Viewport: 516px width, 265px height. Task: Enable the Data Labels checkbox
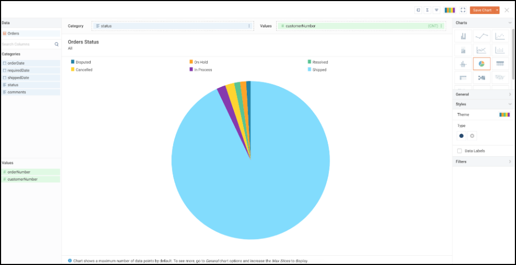click(459, 151)
